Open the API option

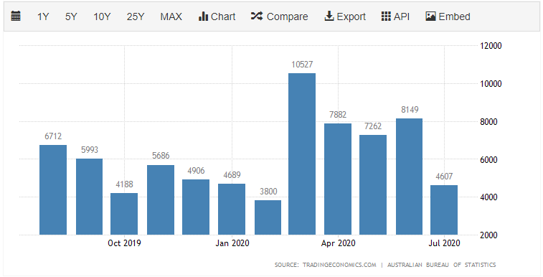coord(395,17)
